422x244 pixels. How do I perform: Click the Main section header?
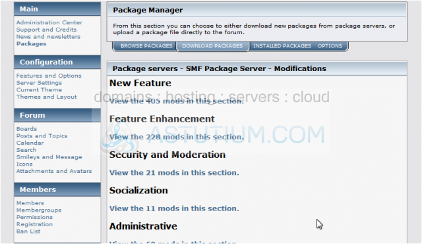click(x=57, y=9)
